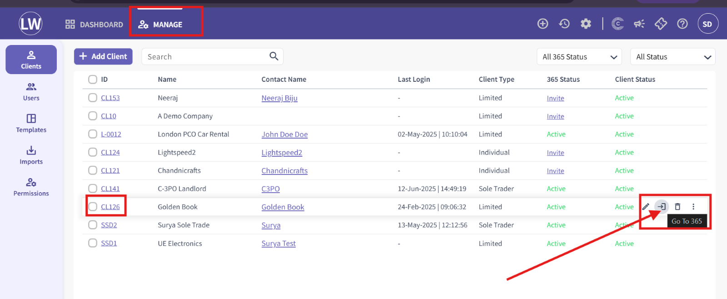Open contact Lightspeed2 link
Viewport: 727px width, 299px height.
(x=282, y=153)
